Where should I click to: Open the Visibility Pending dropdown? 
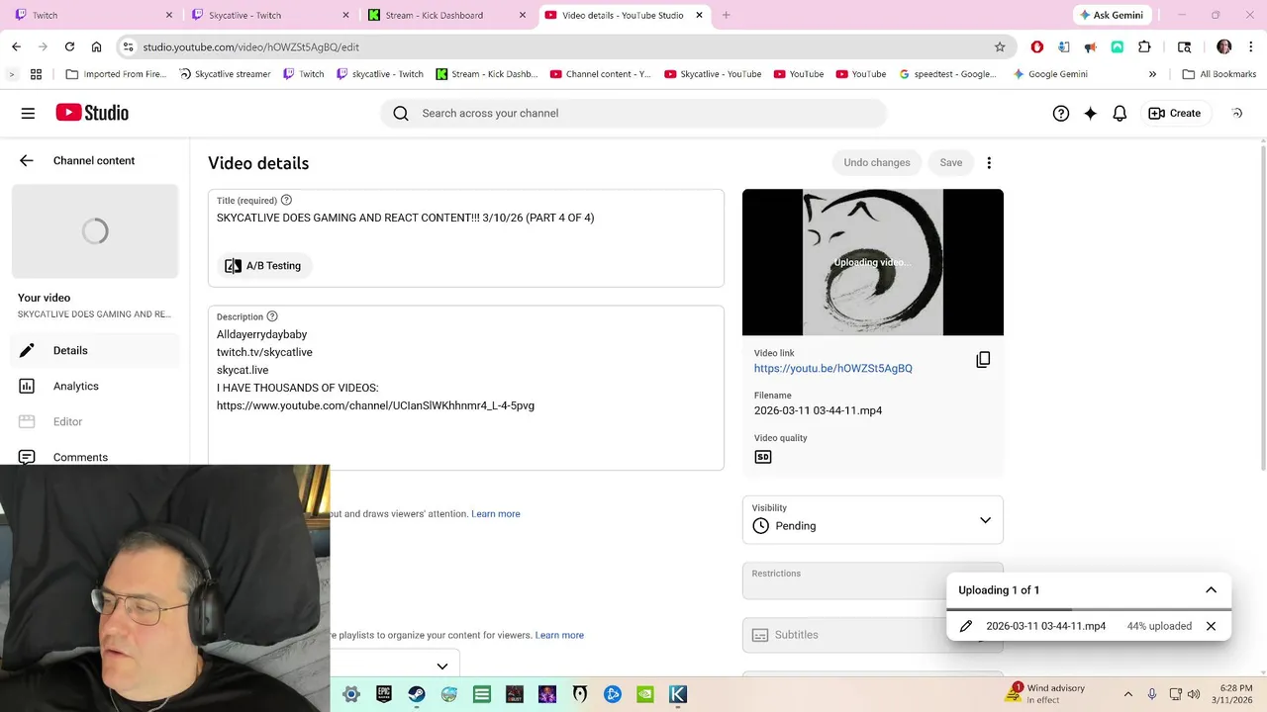[x=872, y=519]
